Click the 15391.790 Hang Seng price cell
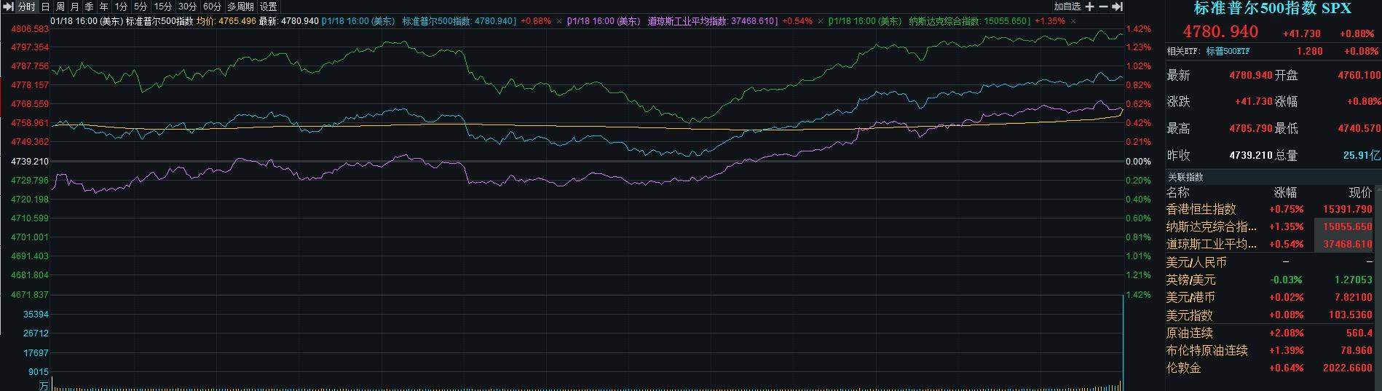Image resolution: width=1382 pixels, height=391 pixels. pyautogui.click(x=1348, y=209)
